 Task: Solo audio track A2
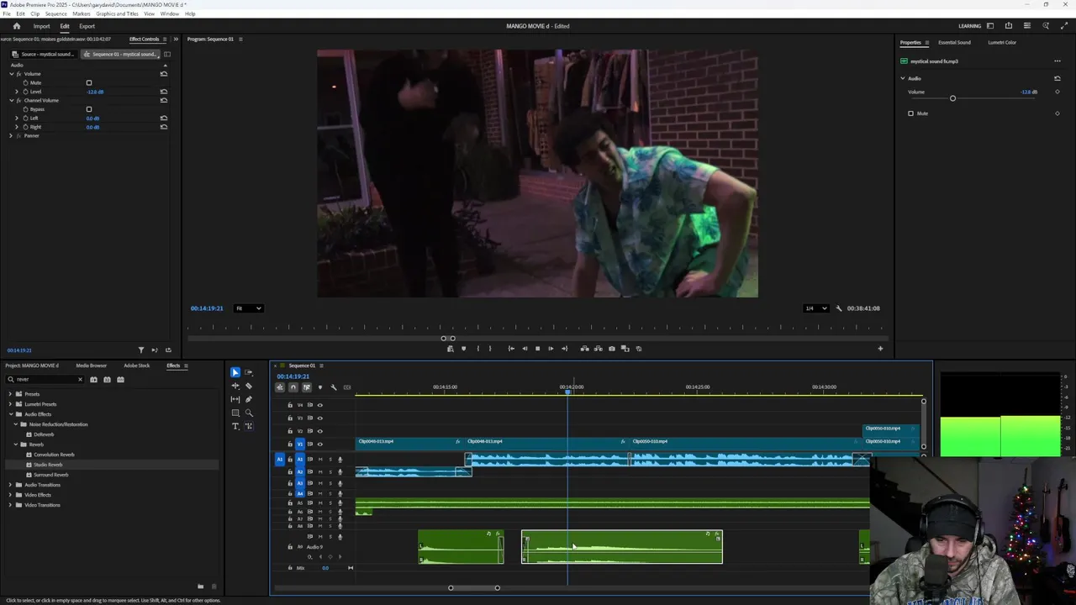click(330, 471)
